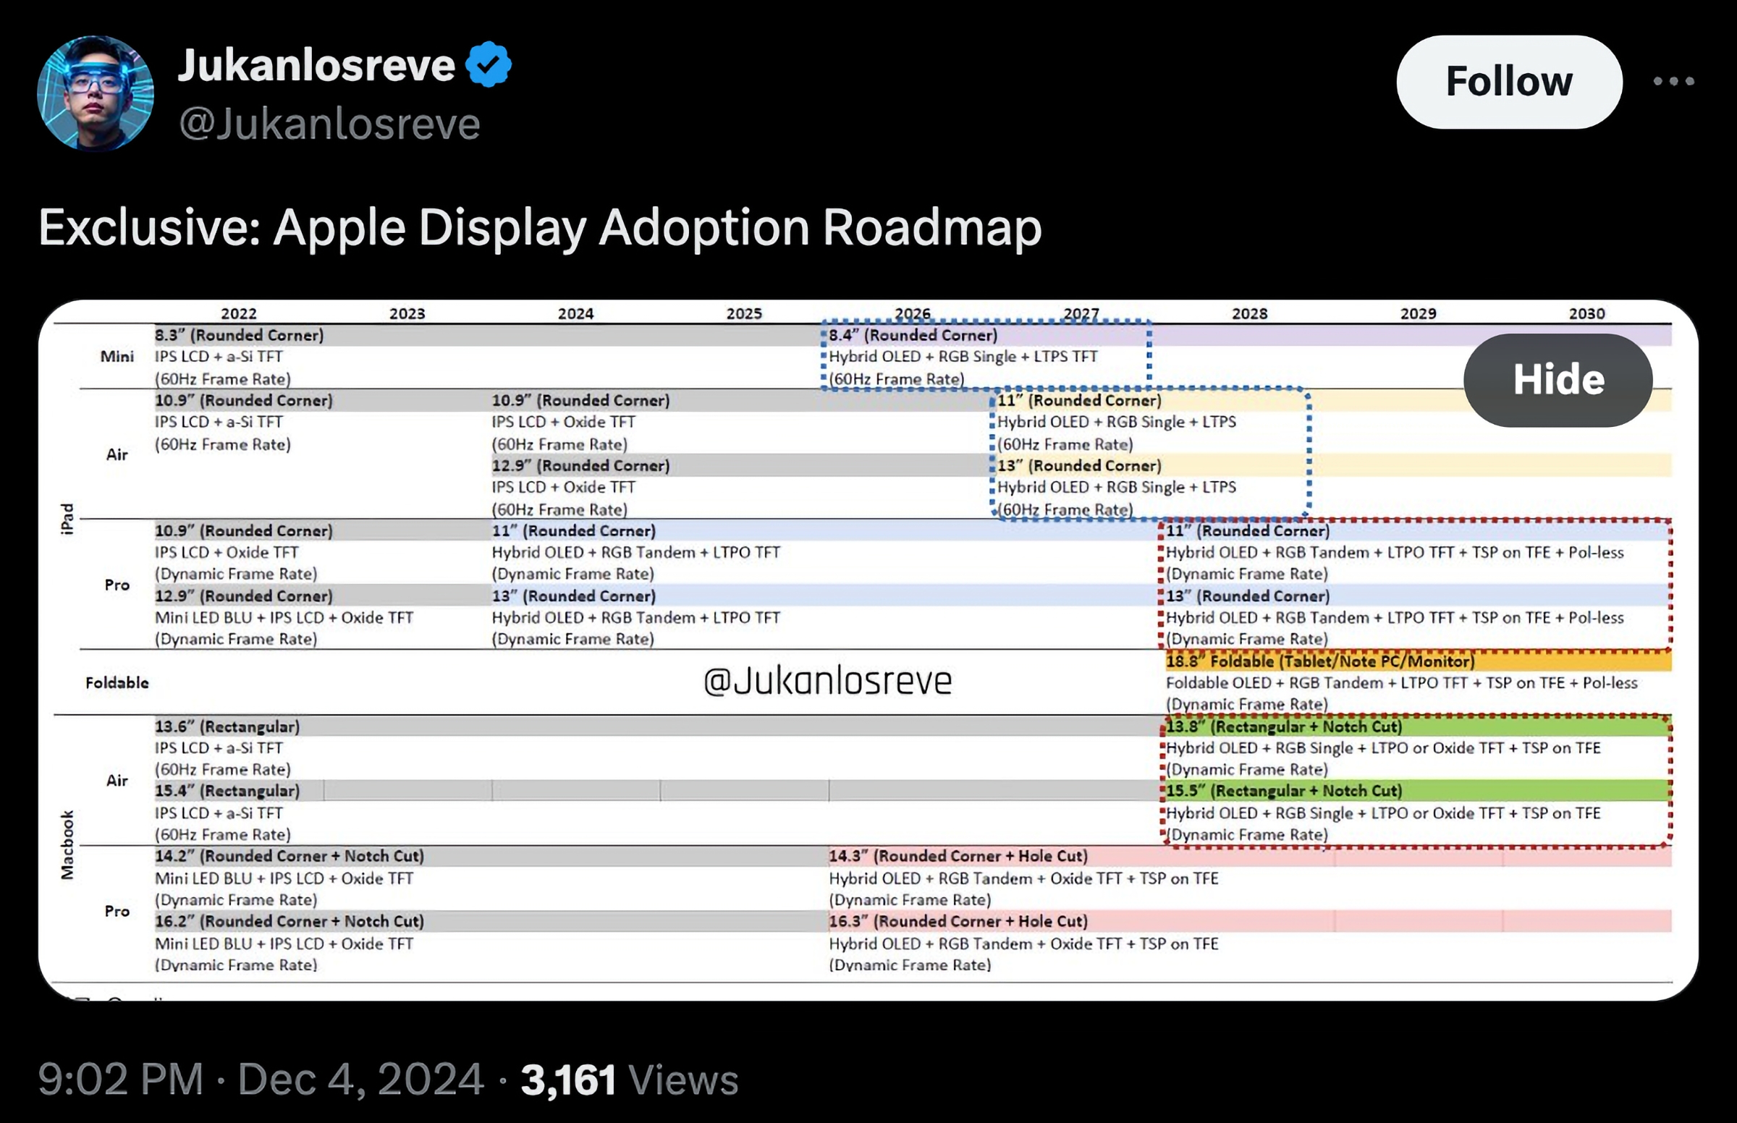Open the @Jukanlosreve handle link

coord(331,123)
